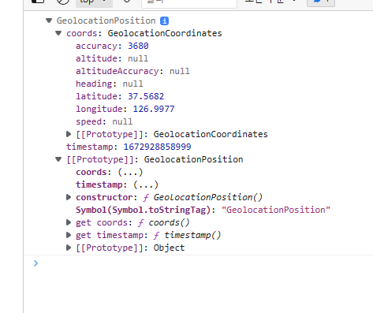373x313 pixels.
Task: Click the blue info icon beside GeolocationPosition
Action: [x=164, y=20]
